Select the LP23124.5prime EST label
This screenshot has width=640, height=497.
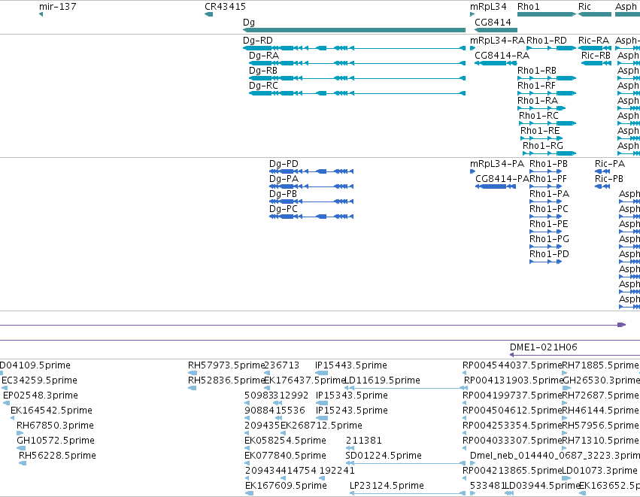[387, 486]
